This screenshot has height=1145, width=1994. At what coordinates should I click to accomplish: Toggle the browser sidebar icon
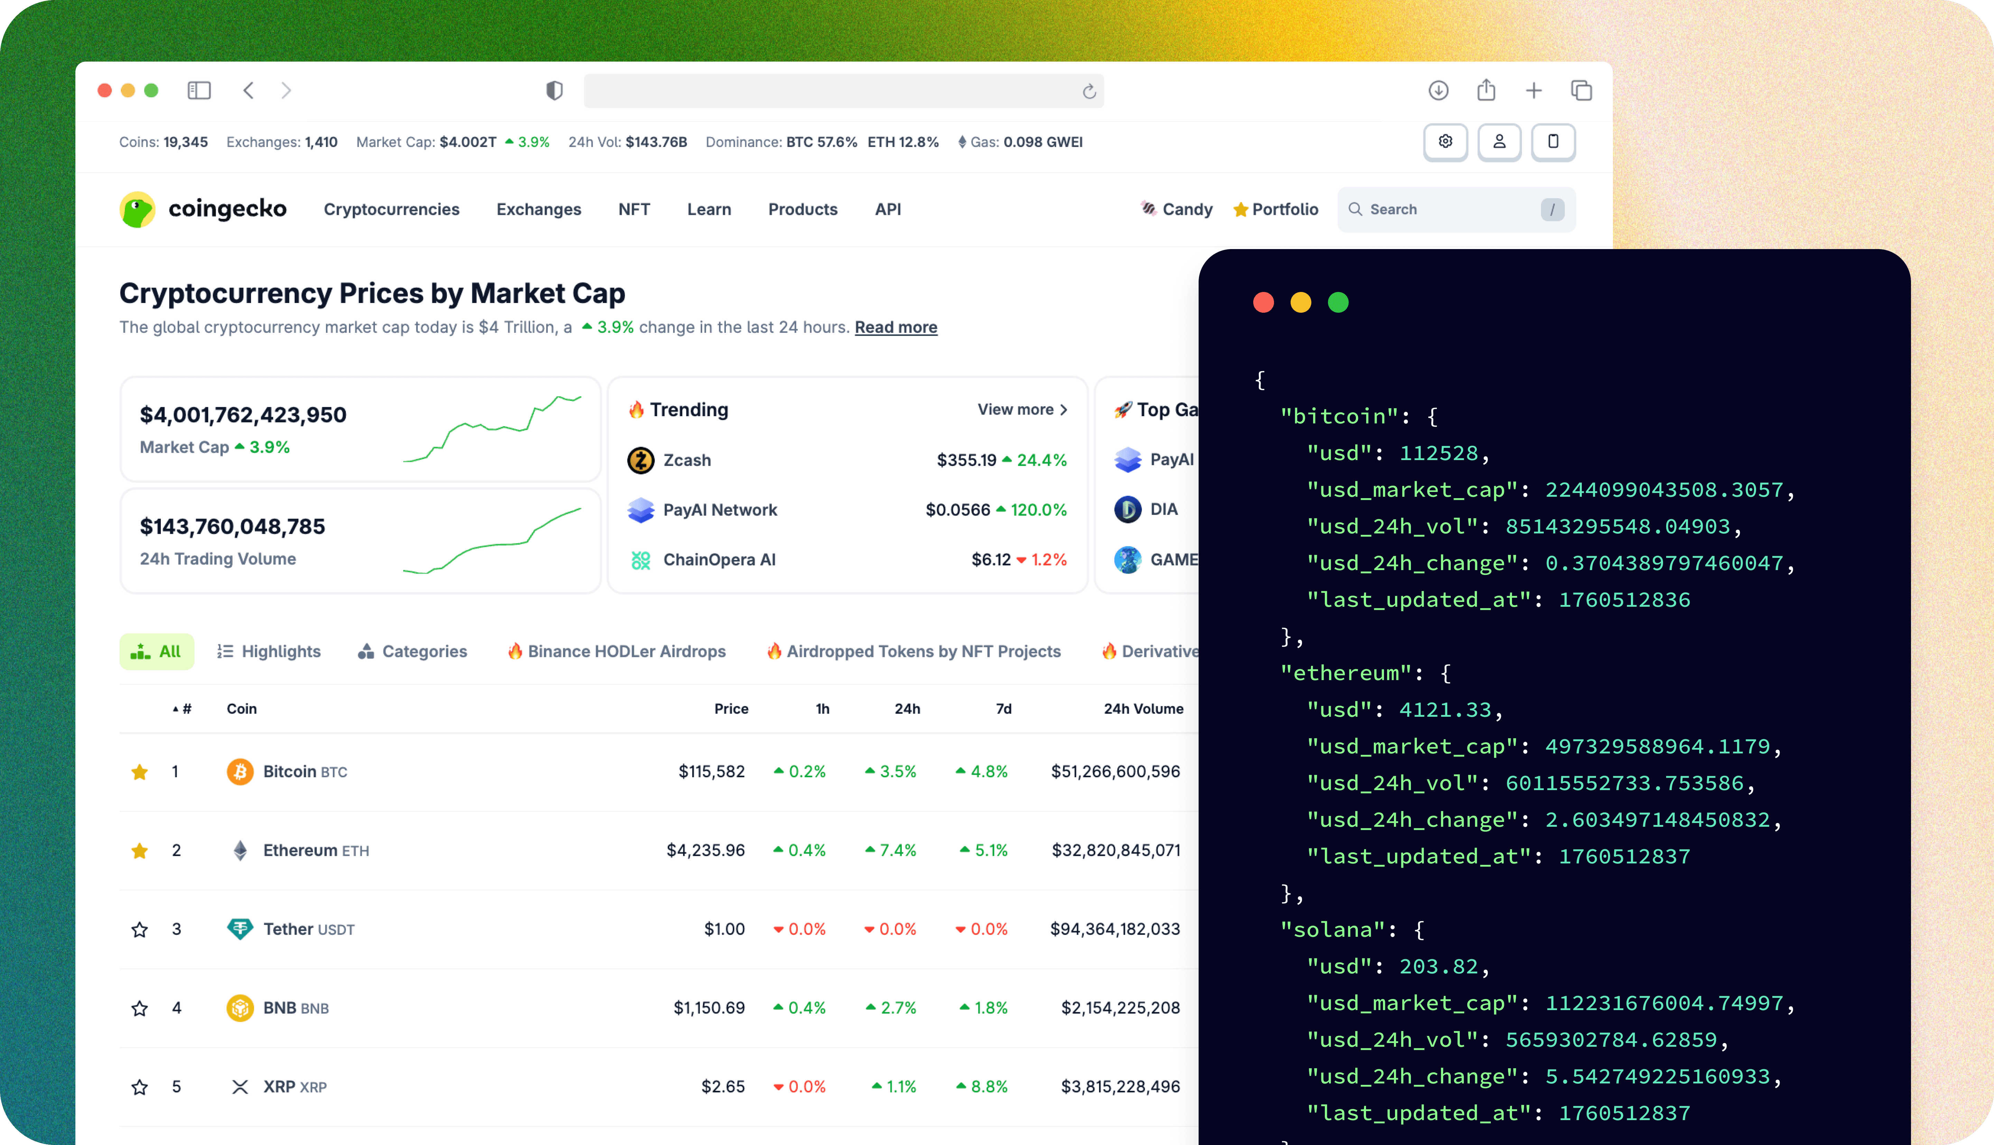point(199,90)
